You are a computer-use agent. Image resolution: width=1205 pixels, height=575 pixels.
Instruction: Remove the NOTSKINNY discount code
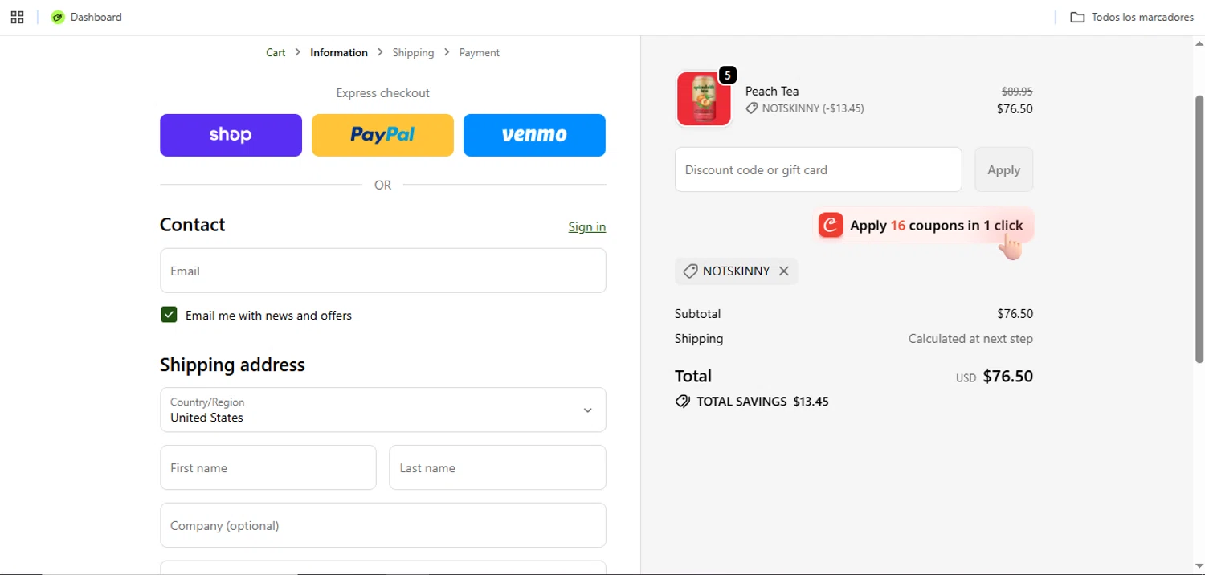(784, 271)
